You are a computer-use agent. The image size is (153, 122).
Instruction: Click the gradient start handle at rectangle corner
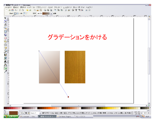pos(39,51)
